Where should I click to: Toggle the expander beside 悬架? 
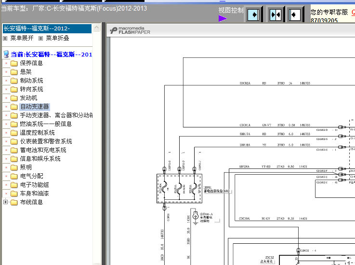click(x=6, y=72)
